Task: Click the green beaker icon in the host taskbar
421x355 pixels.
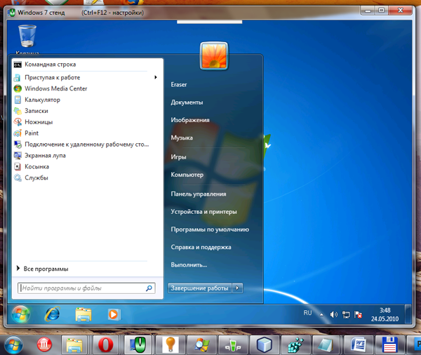Action: click(233, 345)
